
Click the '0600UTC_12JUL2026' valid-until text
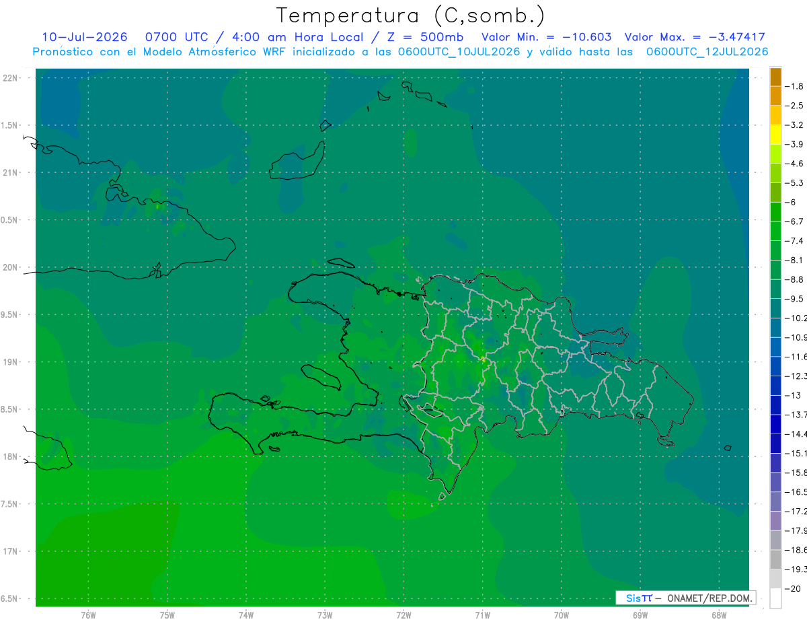coord(707,51)
